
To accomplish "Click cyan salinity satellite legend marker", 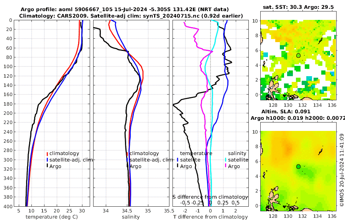I will pyautogui.click(x=225, y=160).
